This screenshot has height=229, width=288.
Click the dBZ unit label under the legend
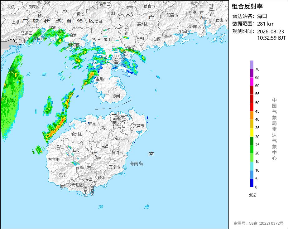click(x=252, y=195)
